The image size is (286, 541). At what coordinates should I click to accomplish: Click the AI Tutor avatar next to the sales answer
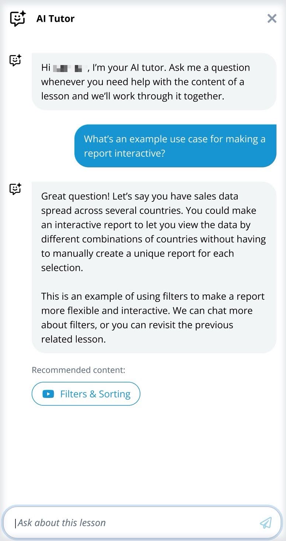pos(14,190)
